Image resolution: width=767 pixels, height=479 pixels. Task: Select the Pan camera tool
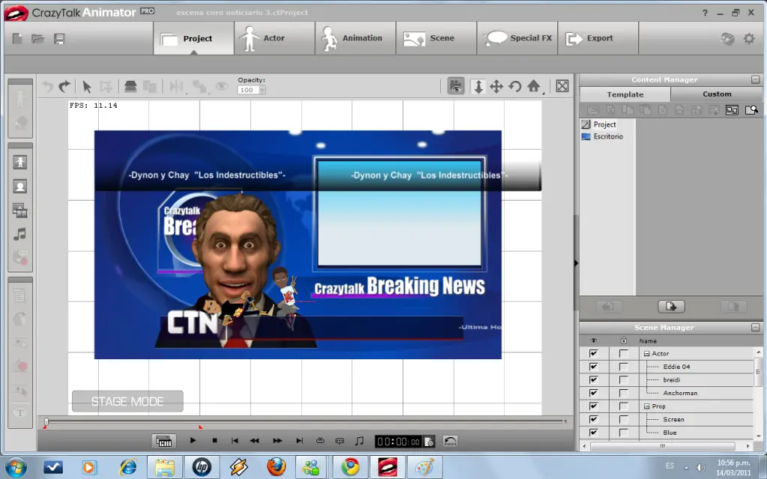[x=496, y=87]
